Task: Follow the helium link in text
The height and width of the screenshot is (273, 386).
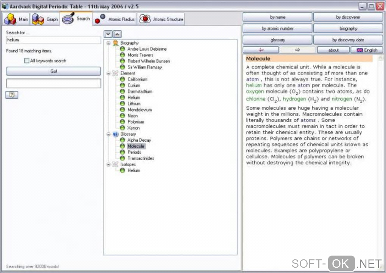Action: 254,85
